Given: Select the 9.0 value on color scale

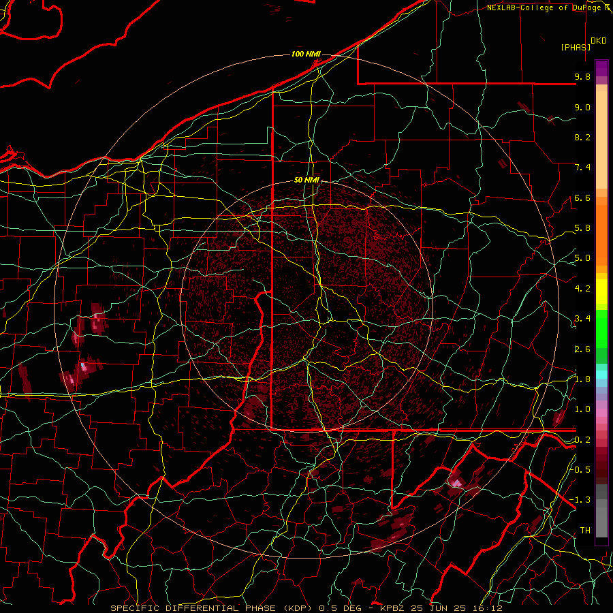Looking at the screenshot, I should [x=582, y=107].
